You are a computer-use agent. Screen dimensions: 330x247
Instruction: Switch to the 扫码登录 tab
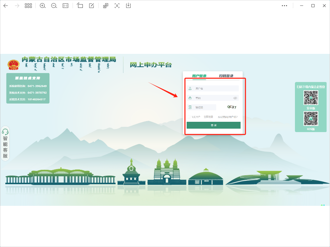[226, 76]
